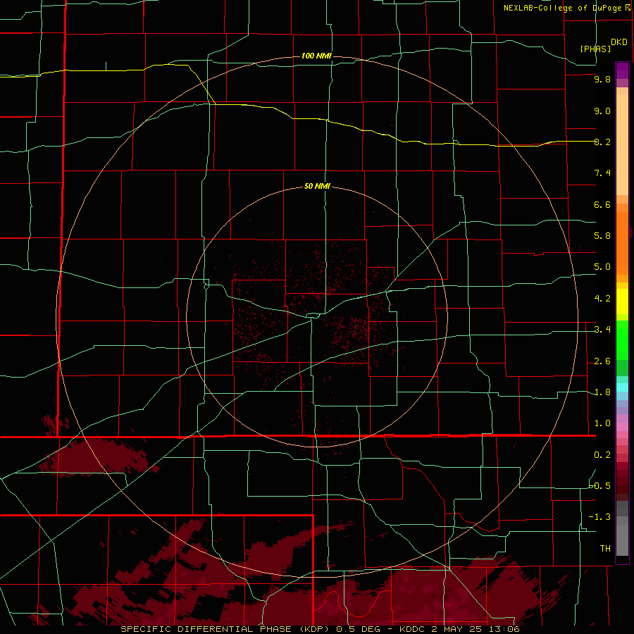Screen dimensions: 634x634
Task: Click the 1.8 scale value
Action: click(602, 392)
